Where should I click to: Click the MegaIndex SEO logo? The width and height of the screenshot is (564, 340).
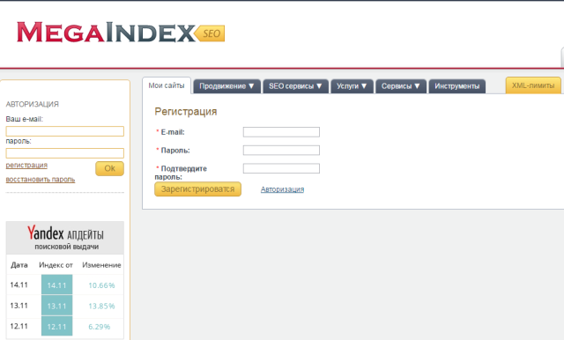click(x=121, y=33)
